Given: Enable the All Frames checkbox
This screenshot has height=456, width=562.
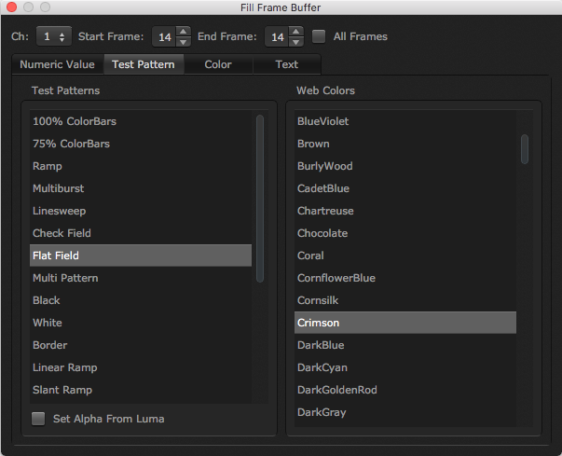Looking at the screenshot, I should 320,36.
